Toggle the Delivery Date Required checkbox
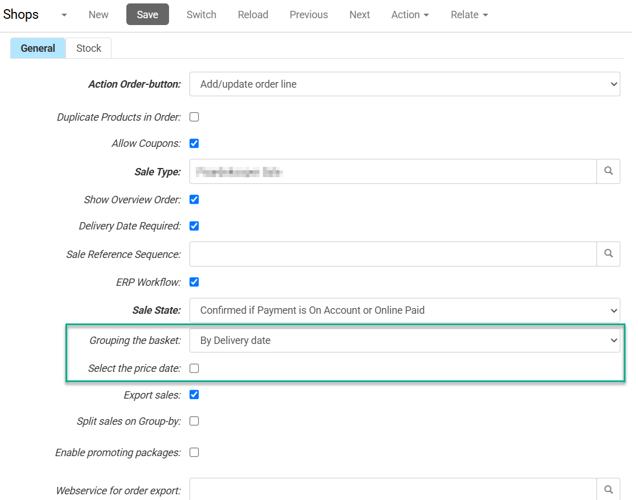Screen dimensions: 638x500 tap(194, 226)
